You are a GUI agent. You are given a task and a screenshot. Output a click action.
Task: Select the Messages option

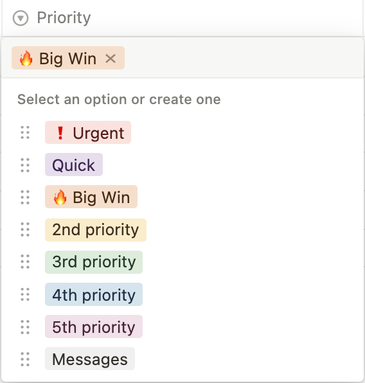(x=90, y=359)
